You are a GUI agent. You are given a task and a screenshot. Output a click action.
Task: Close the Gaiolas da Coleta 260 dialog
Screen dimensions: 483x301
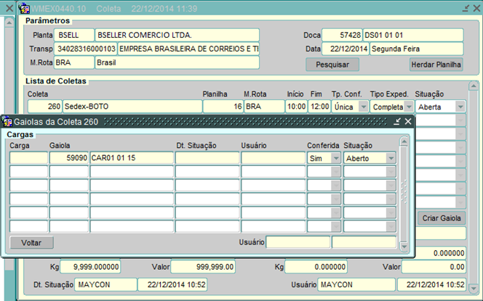click(x=408, y=122)
